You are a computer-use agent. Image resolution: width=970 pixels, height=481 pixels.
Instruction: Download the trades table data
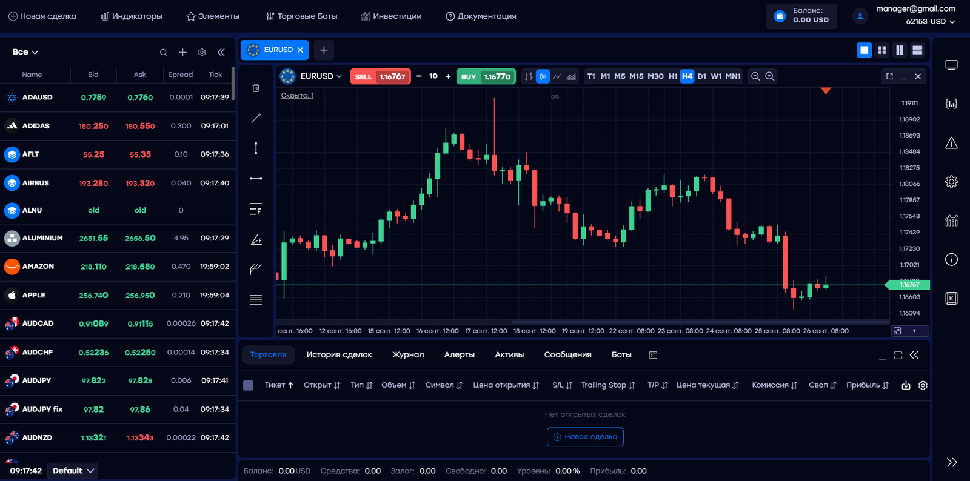[906, 385]
